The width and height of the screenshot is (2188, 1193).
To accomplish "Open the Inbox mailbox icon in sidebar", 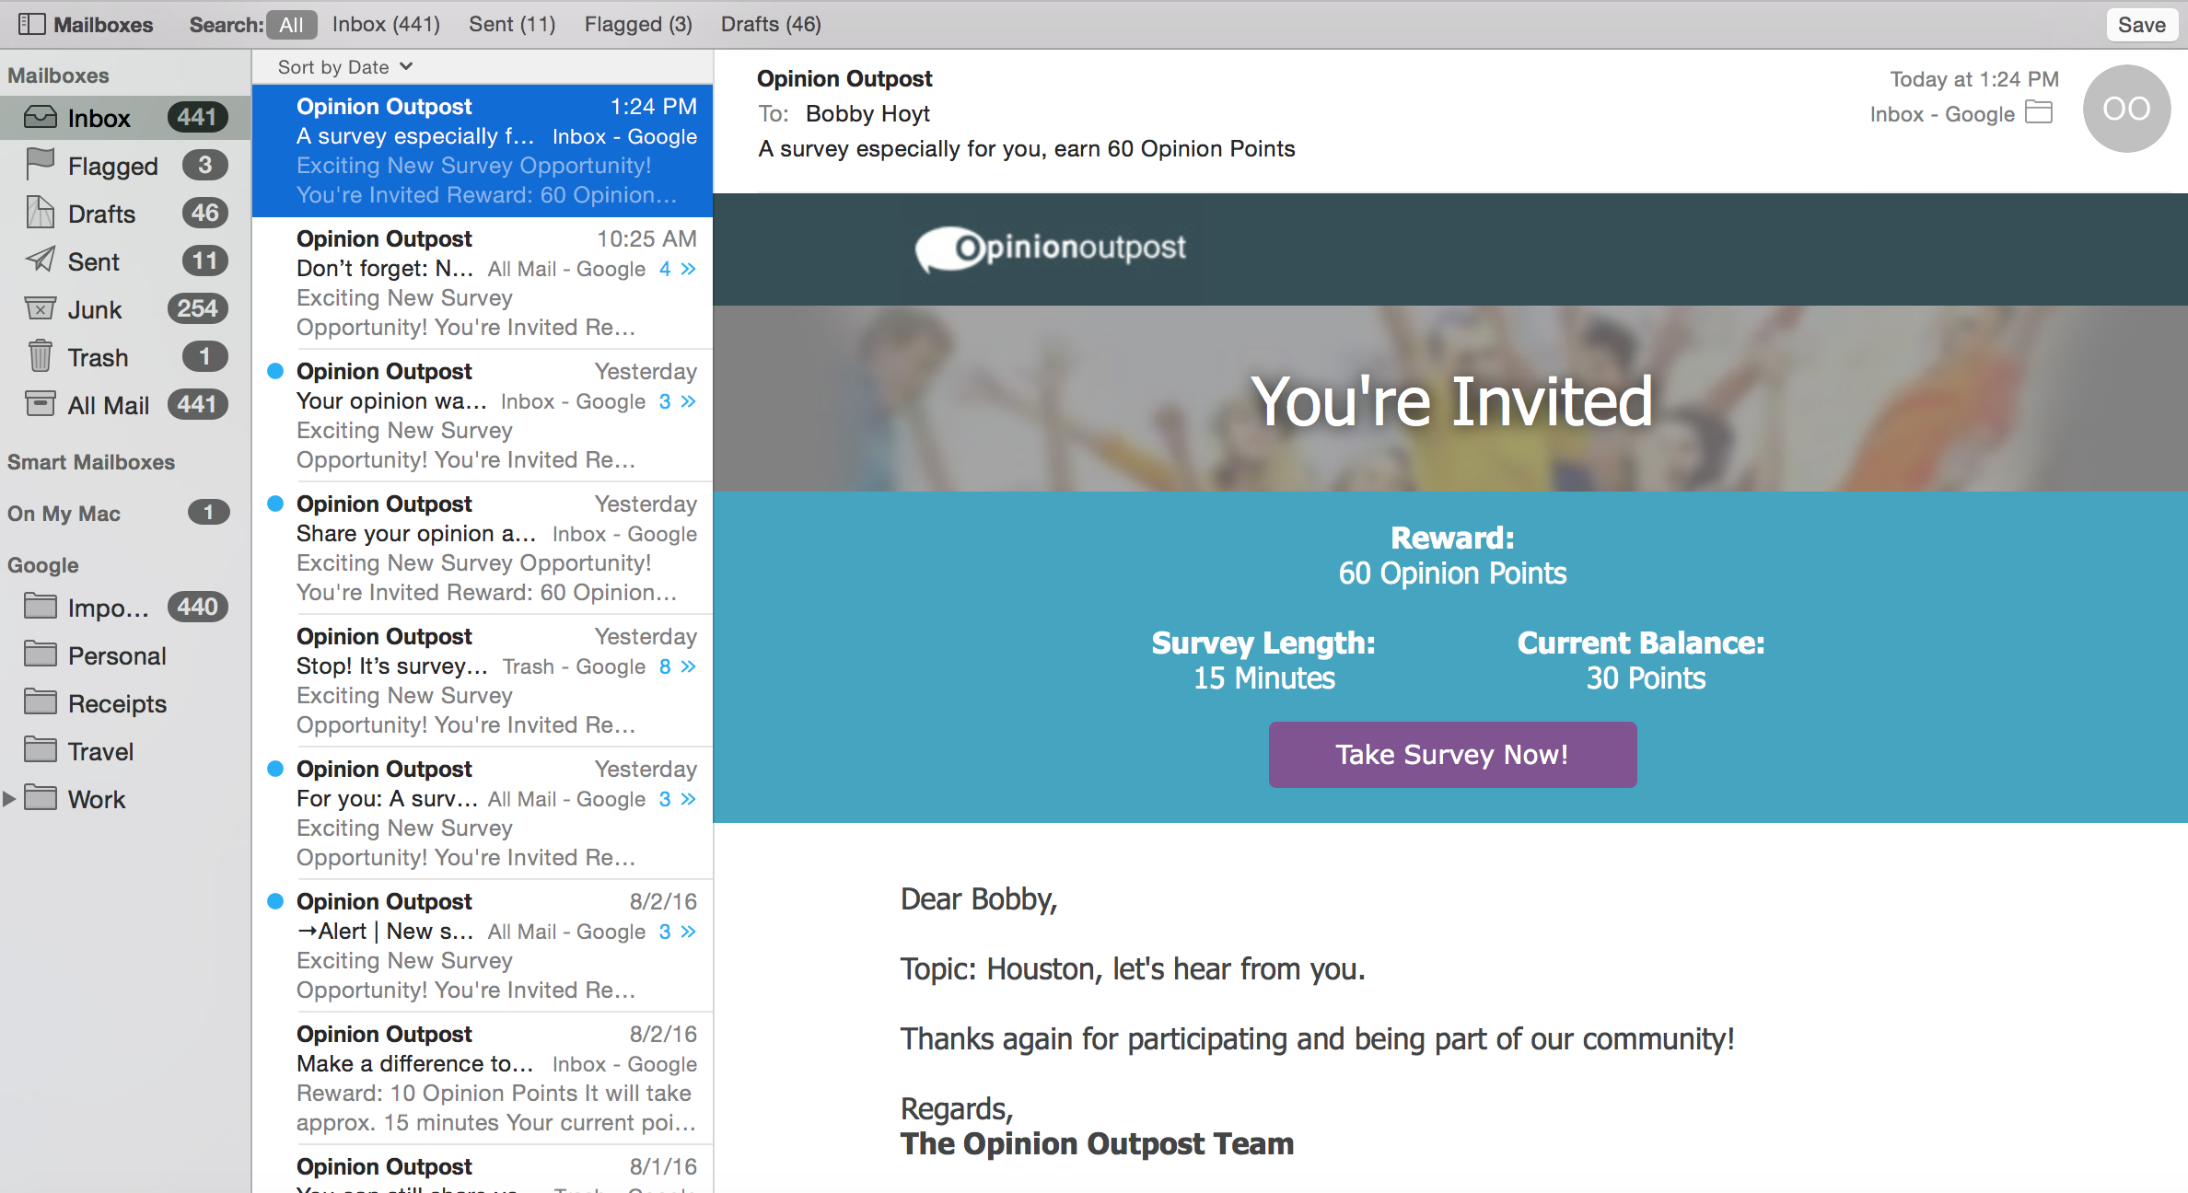I will pos(40,117).
